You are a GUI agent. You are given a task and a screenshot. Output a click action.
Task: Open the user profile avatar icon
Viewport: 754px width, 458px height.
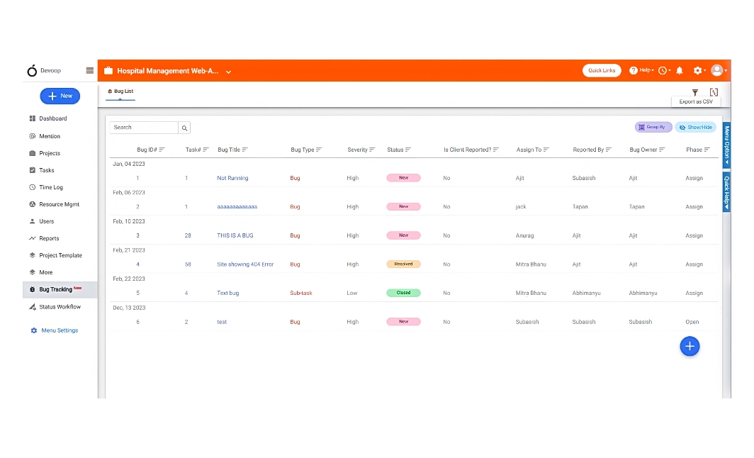pos(717,70)
